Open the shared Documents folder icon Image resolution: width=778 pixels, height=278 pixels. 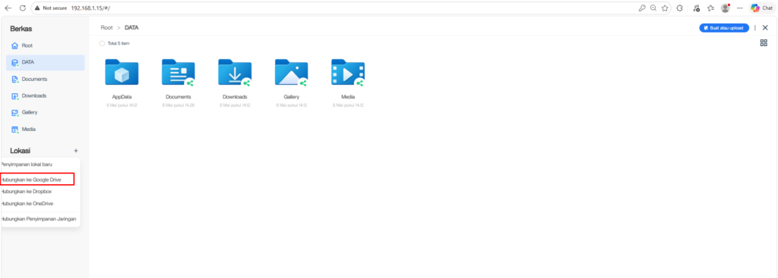point(178,73)
